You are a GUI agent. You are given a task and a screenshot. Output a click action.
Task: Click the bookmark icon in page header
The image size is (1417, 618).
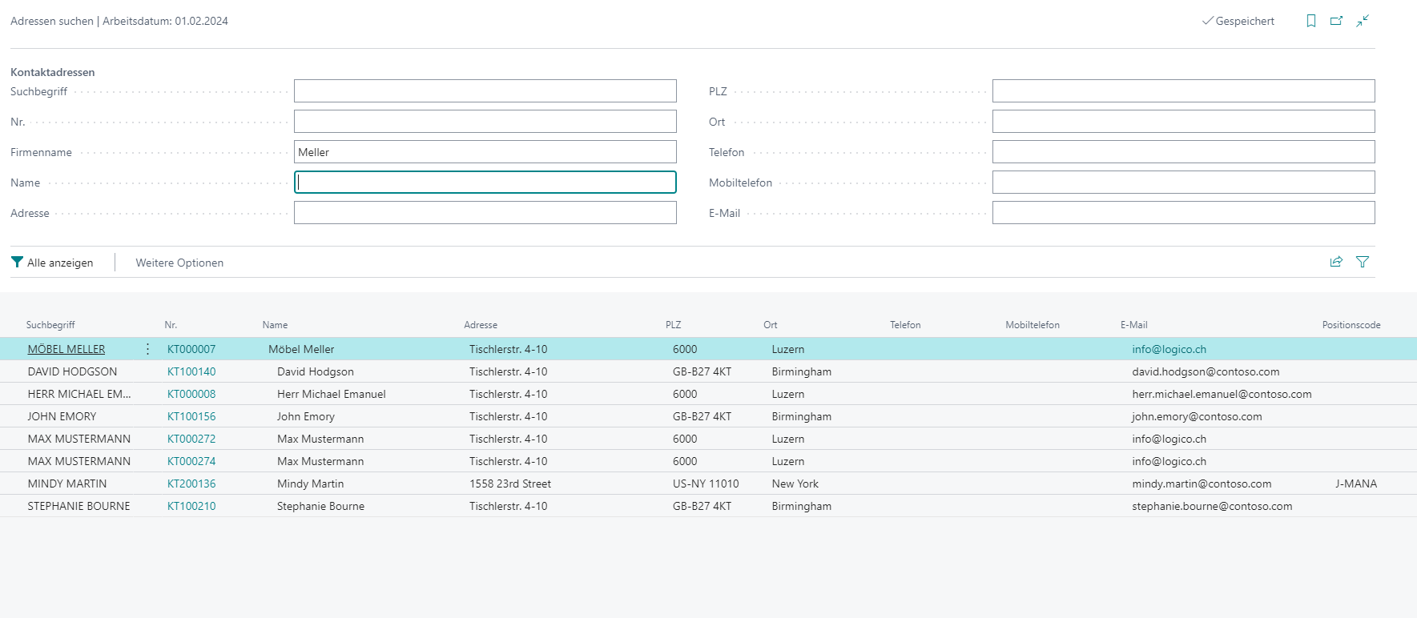tap(1311, 21)
